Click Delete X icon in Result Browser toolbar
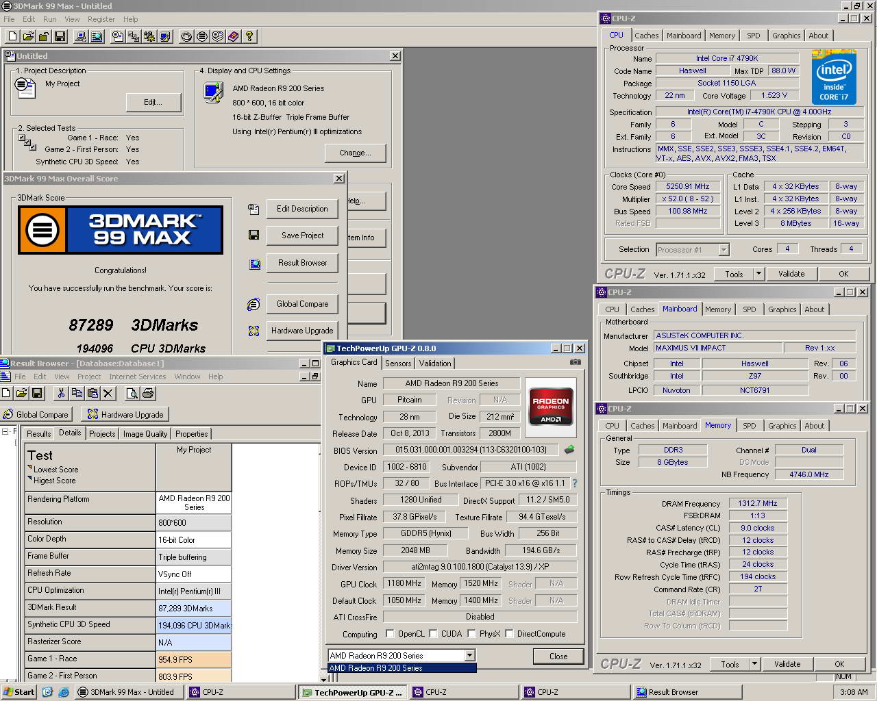 [x=108, y=393]
